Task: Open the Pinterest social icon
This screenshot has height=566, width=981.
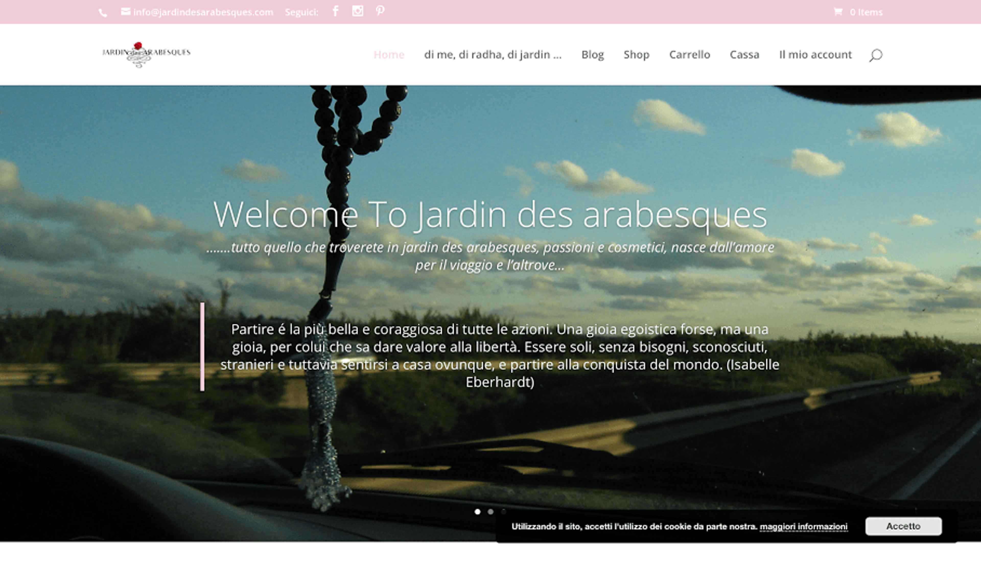Action: click(x=380, y=11)
